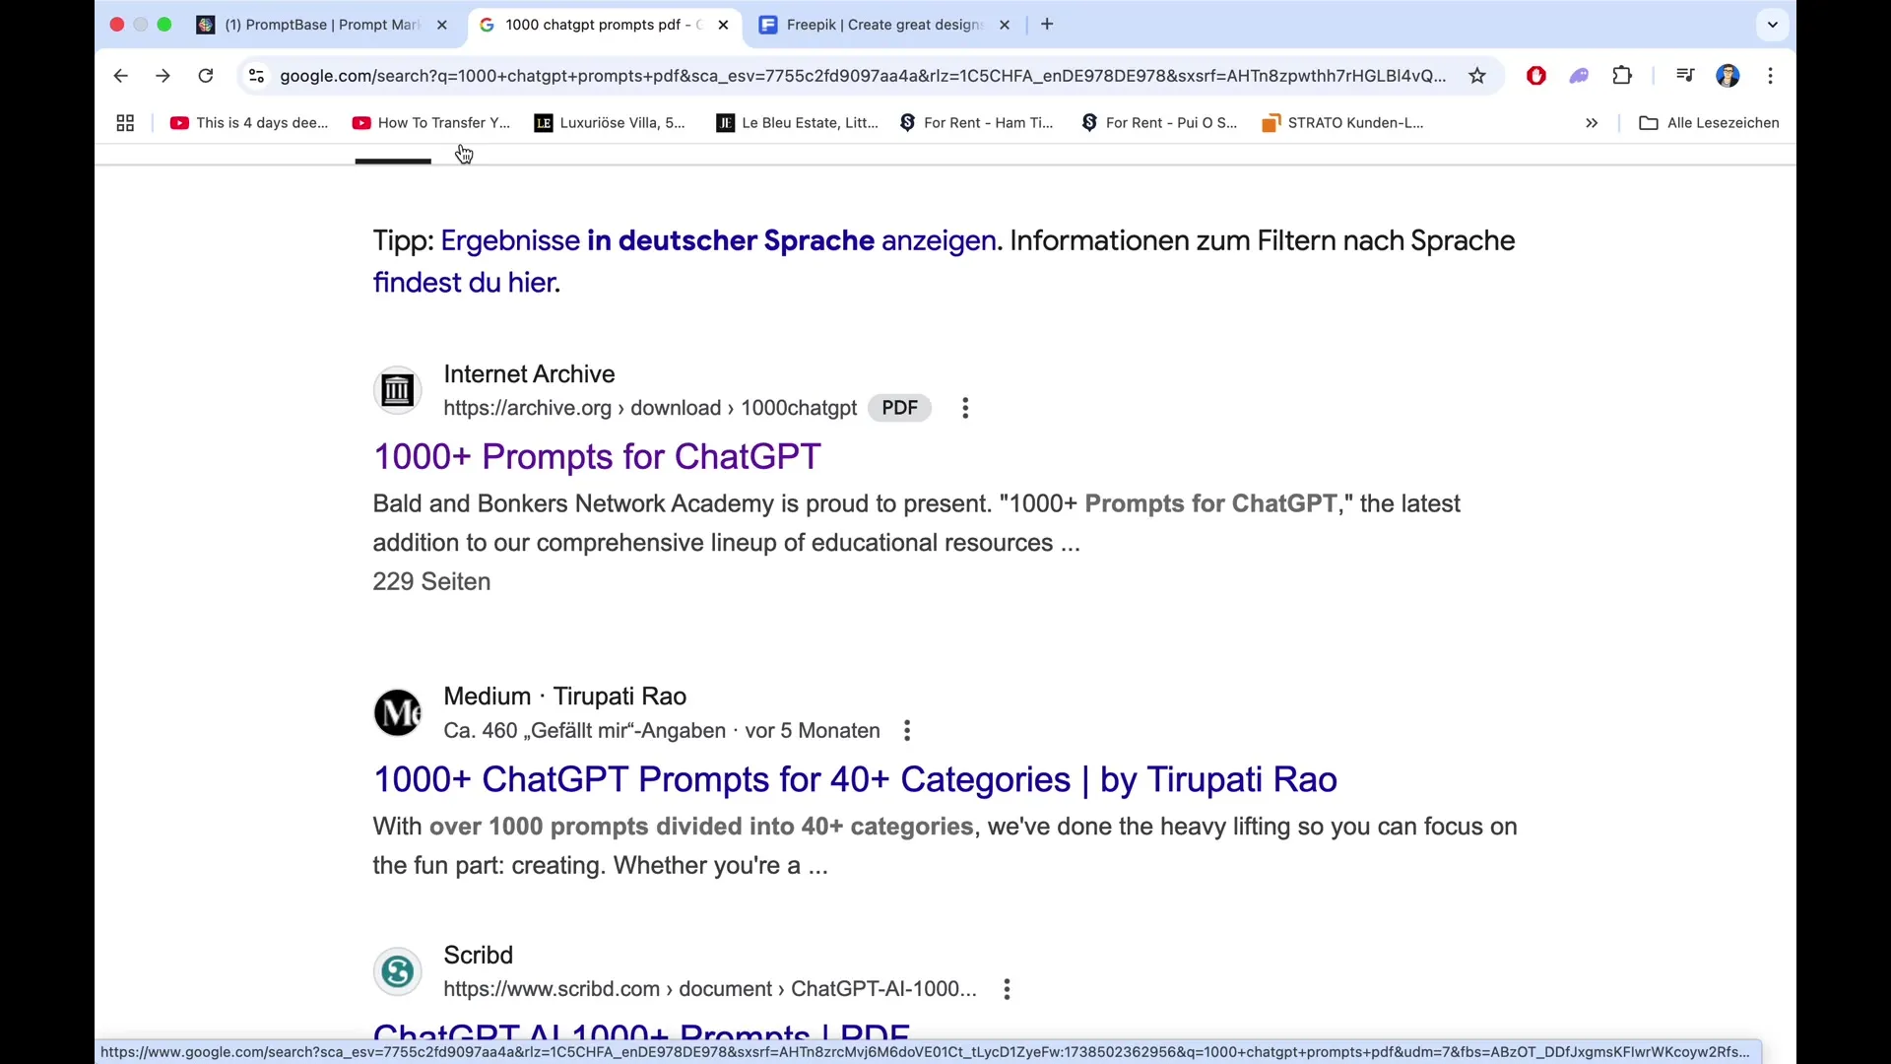Open more options for Medium result
Image resolution: width=1891 pixels, height=1064 pixels.
[x=907, y=731]
